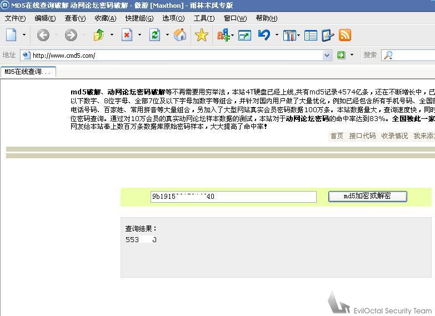Click the New page icon

point(12,36)
